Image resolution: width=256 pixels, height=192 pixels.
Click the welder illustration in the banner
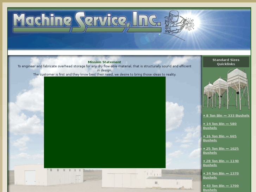(x=179, y=25)
